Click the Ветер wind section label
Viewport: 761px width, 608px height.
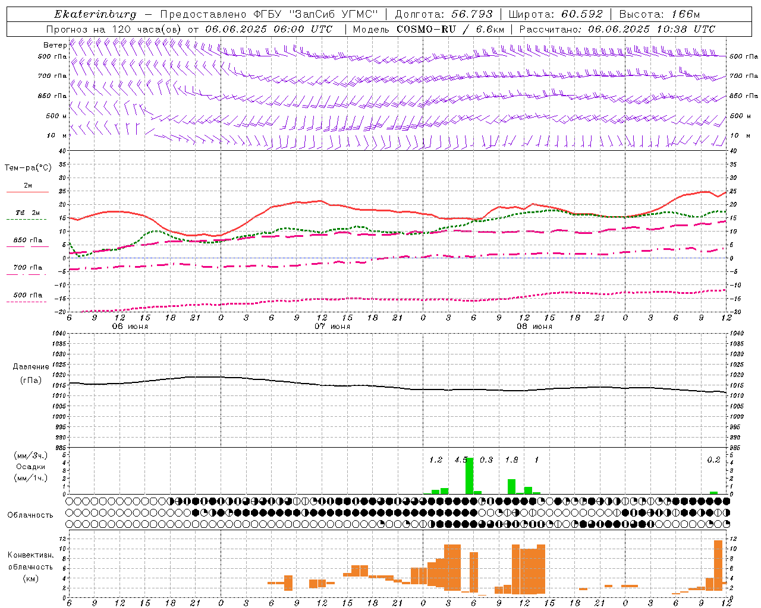[x=55, y=45]
